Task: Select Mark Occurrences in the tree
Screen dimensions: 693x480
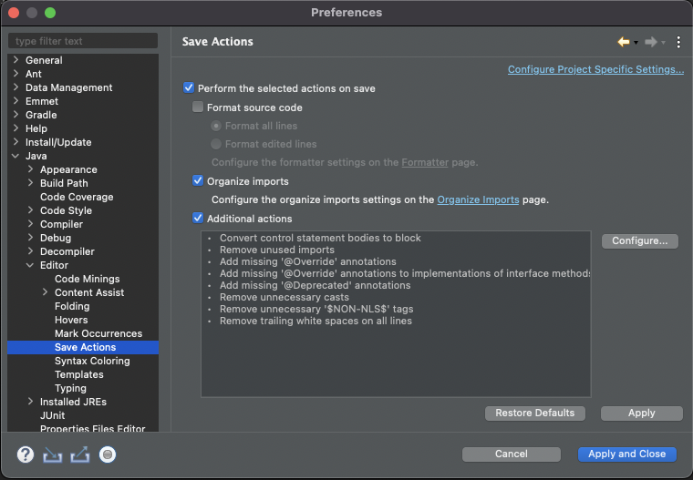Action: [98, 334]
